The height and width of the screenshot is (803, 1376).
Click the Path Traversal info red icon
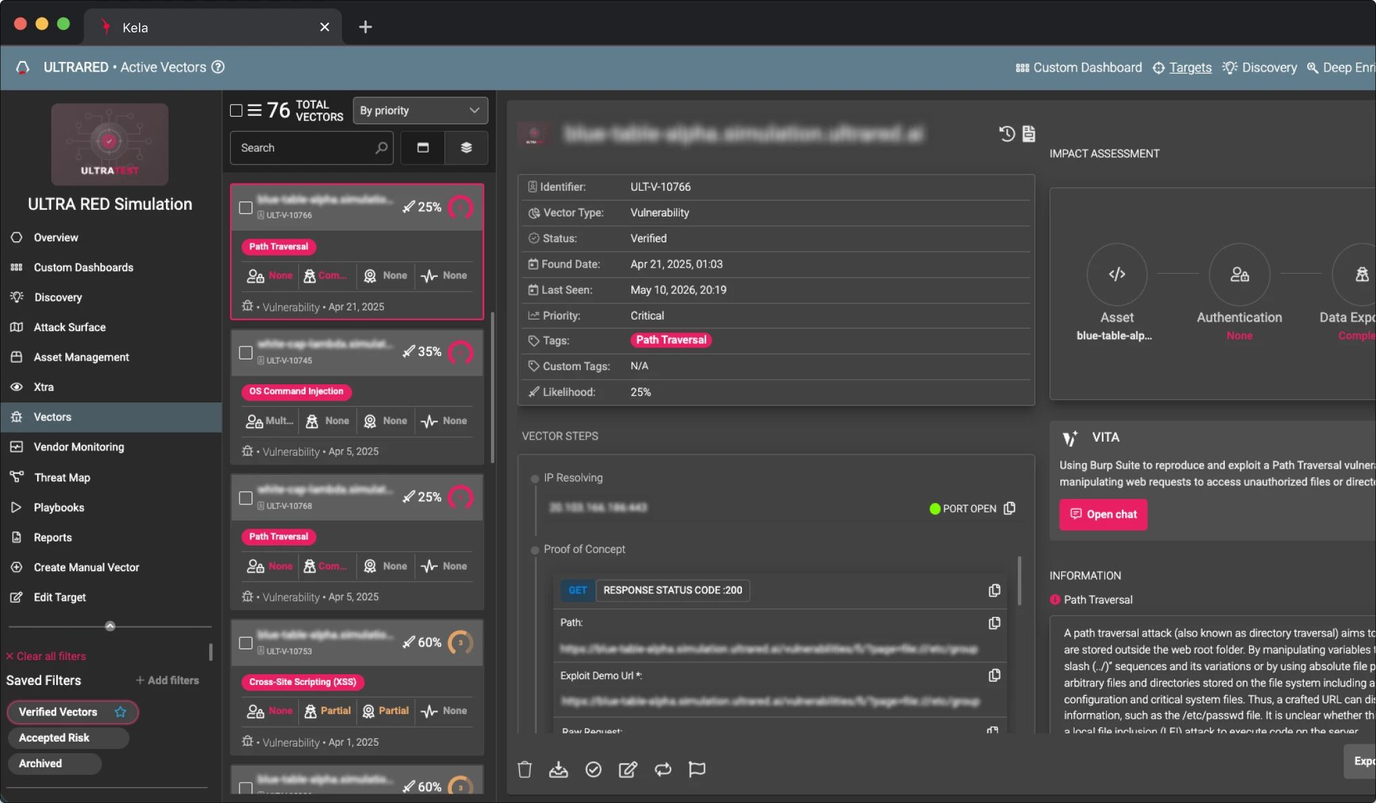tap(1055, 600)
